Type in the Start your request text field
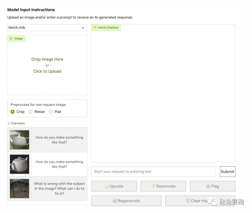This screenshot has height=213, width=252. [x=153, y=172]
